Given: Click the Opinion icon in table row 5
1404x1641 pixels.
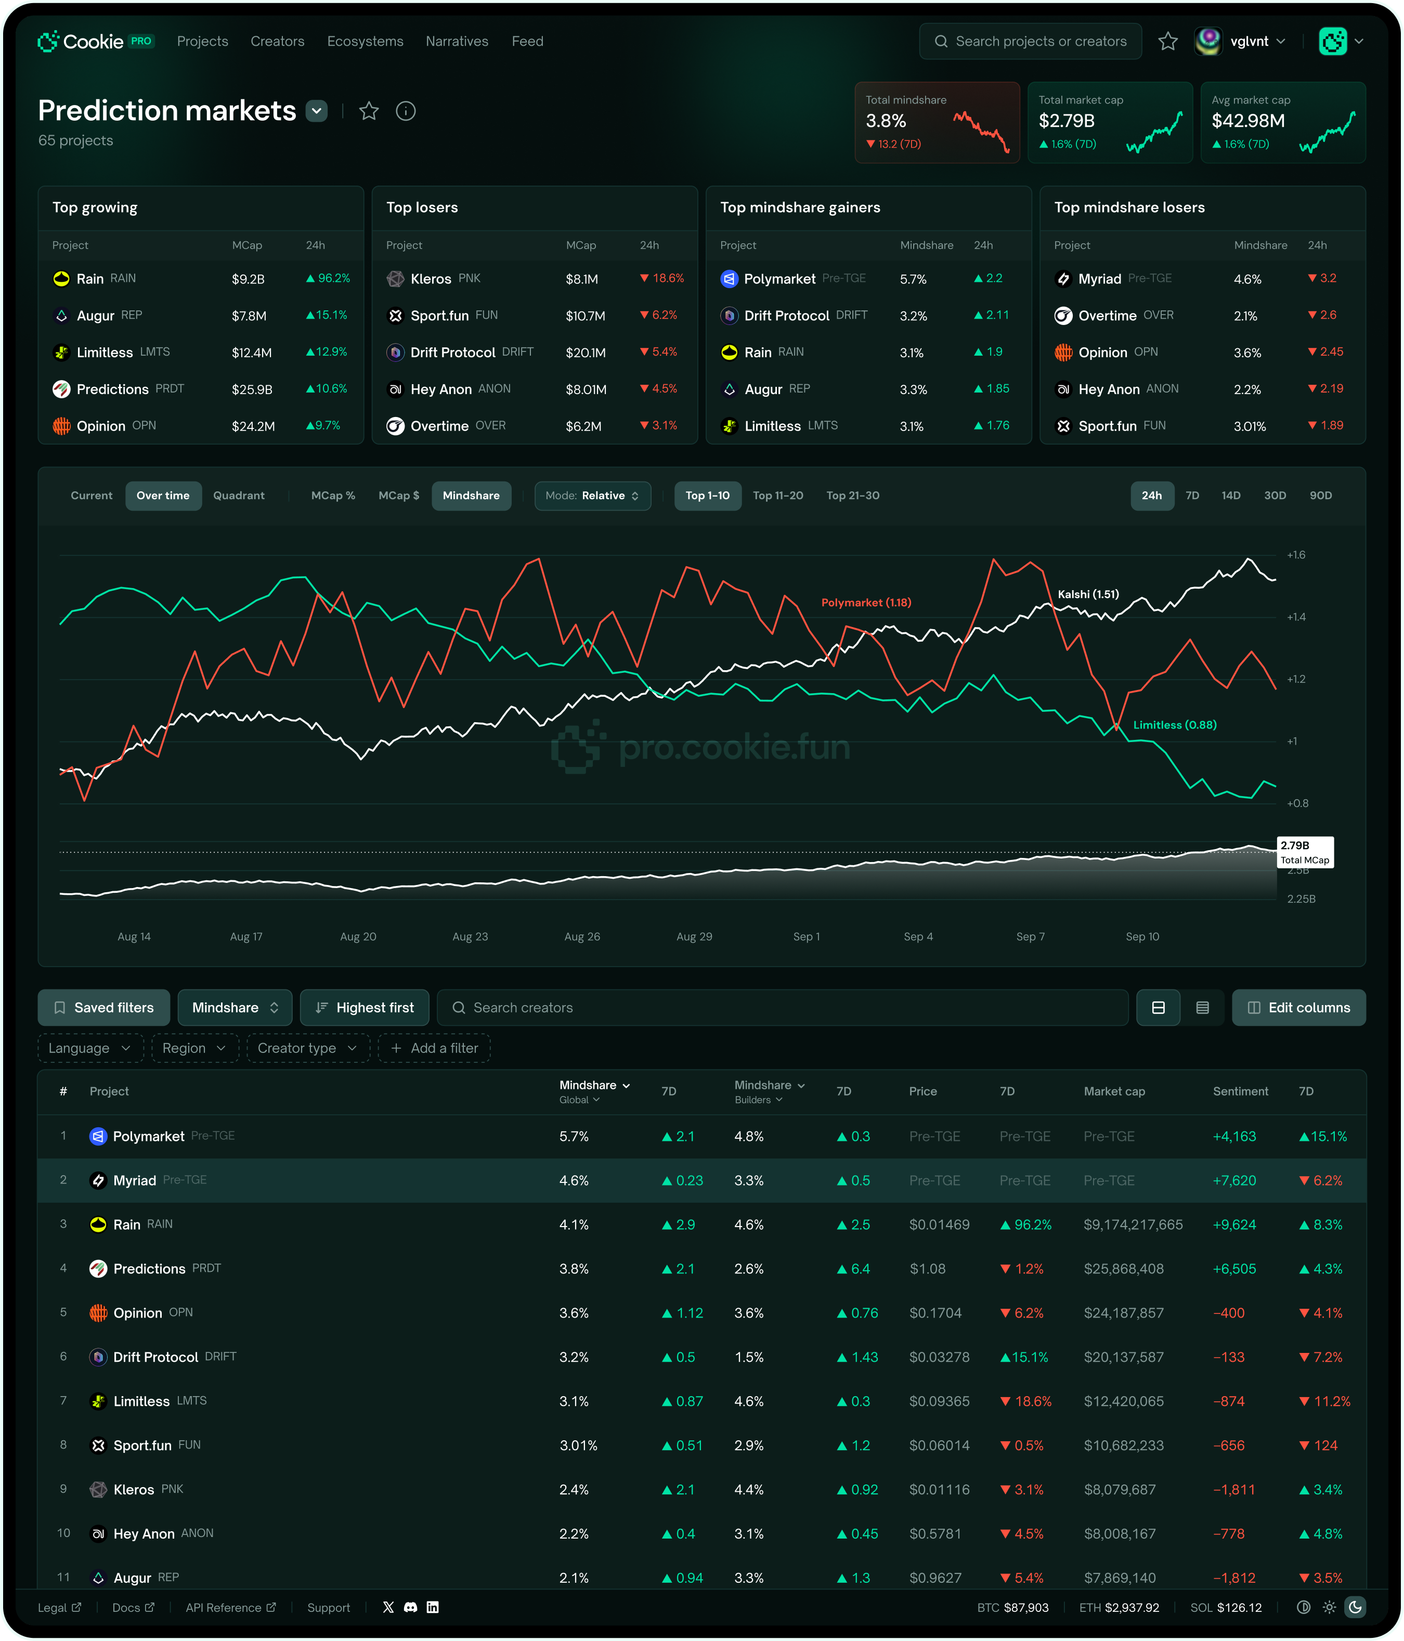Looking at the screenshot, I should pos(98,1313).
